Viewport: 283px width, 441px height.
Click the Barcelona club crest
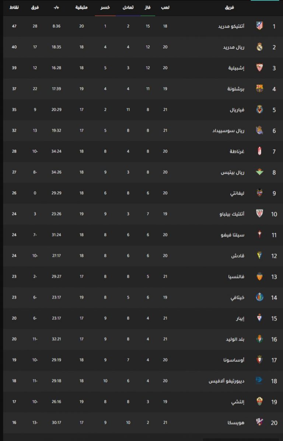tap(259, 88)
